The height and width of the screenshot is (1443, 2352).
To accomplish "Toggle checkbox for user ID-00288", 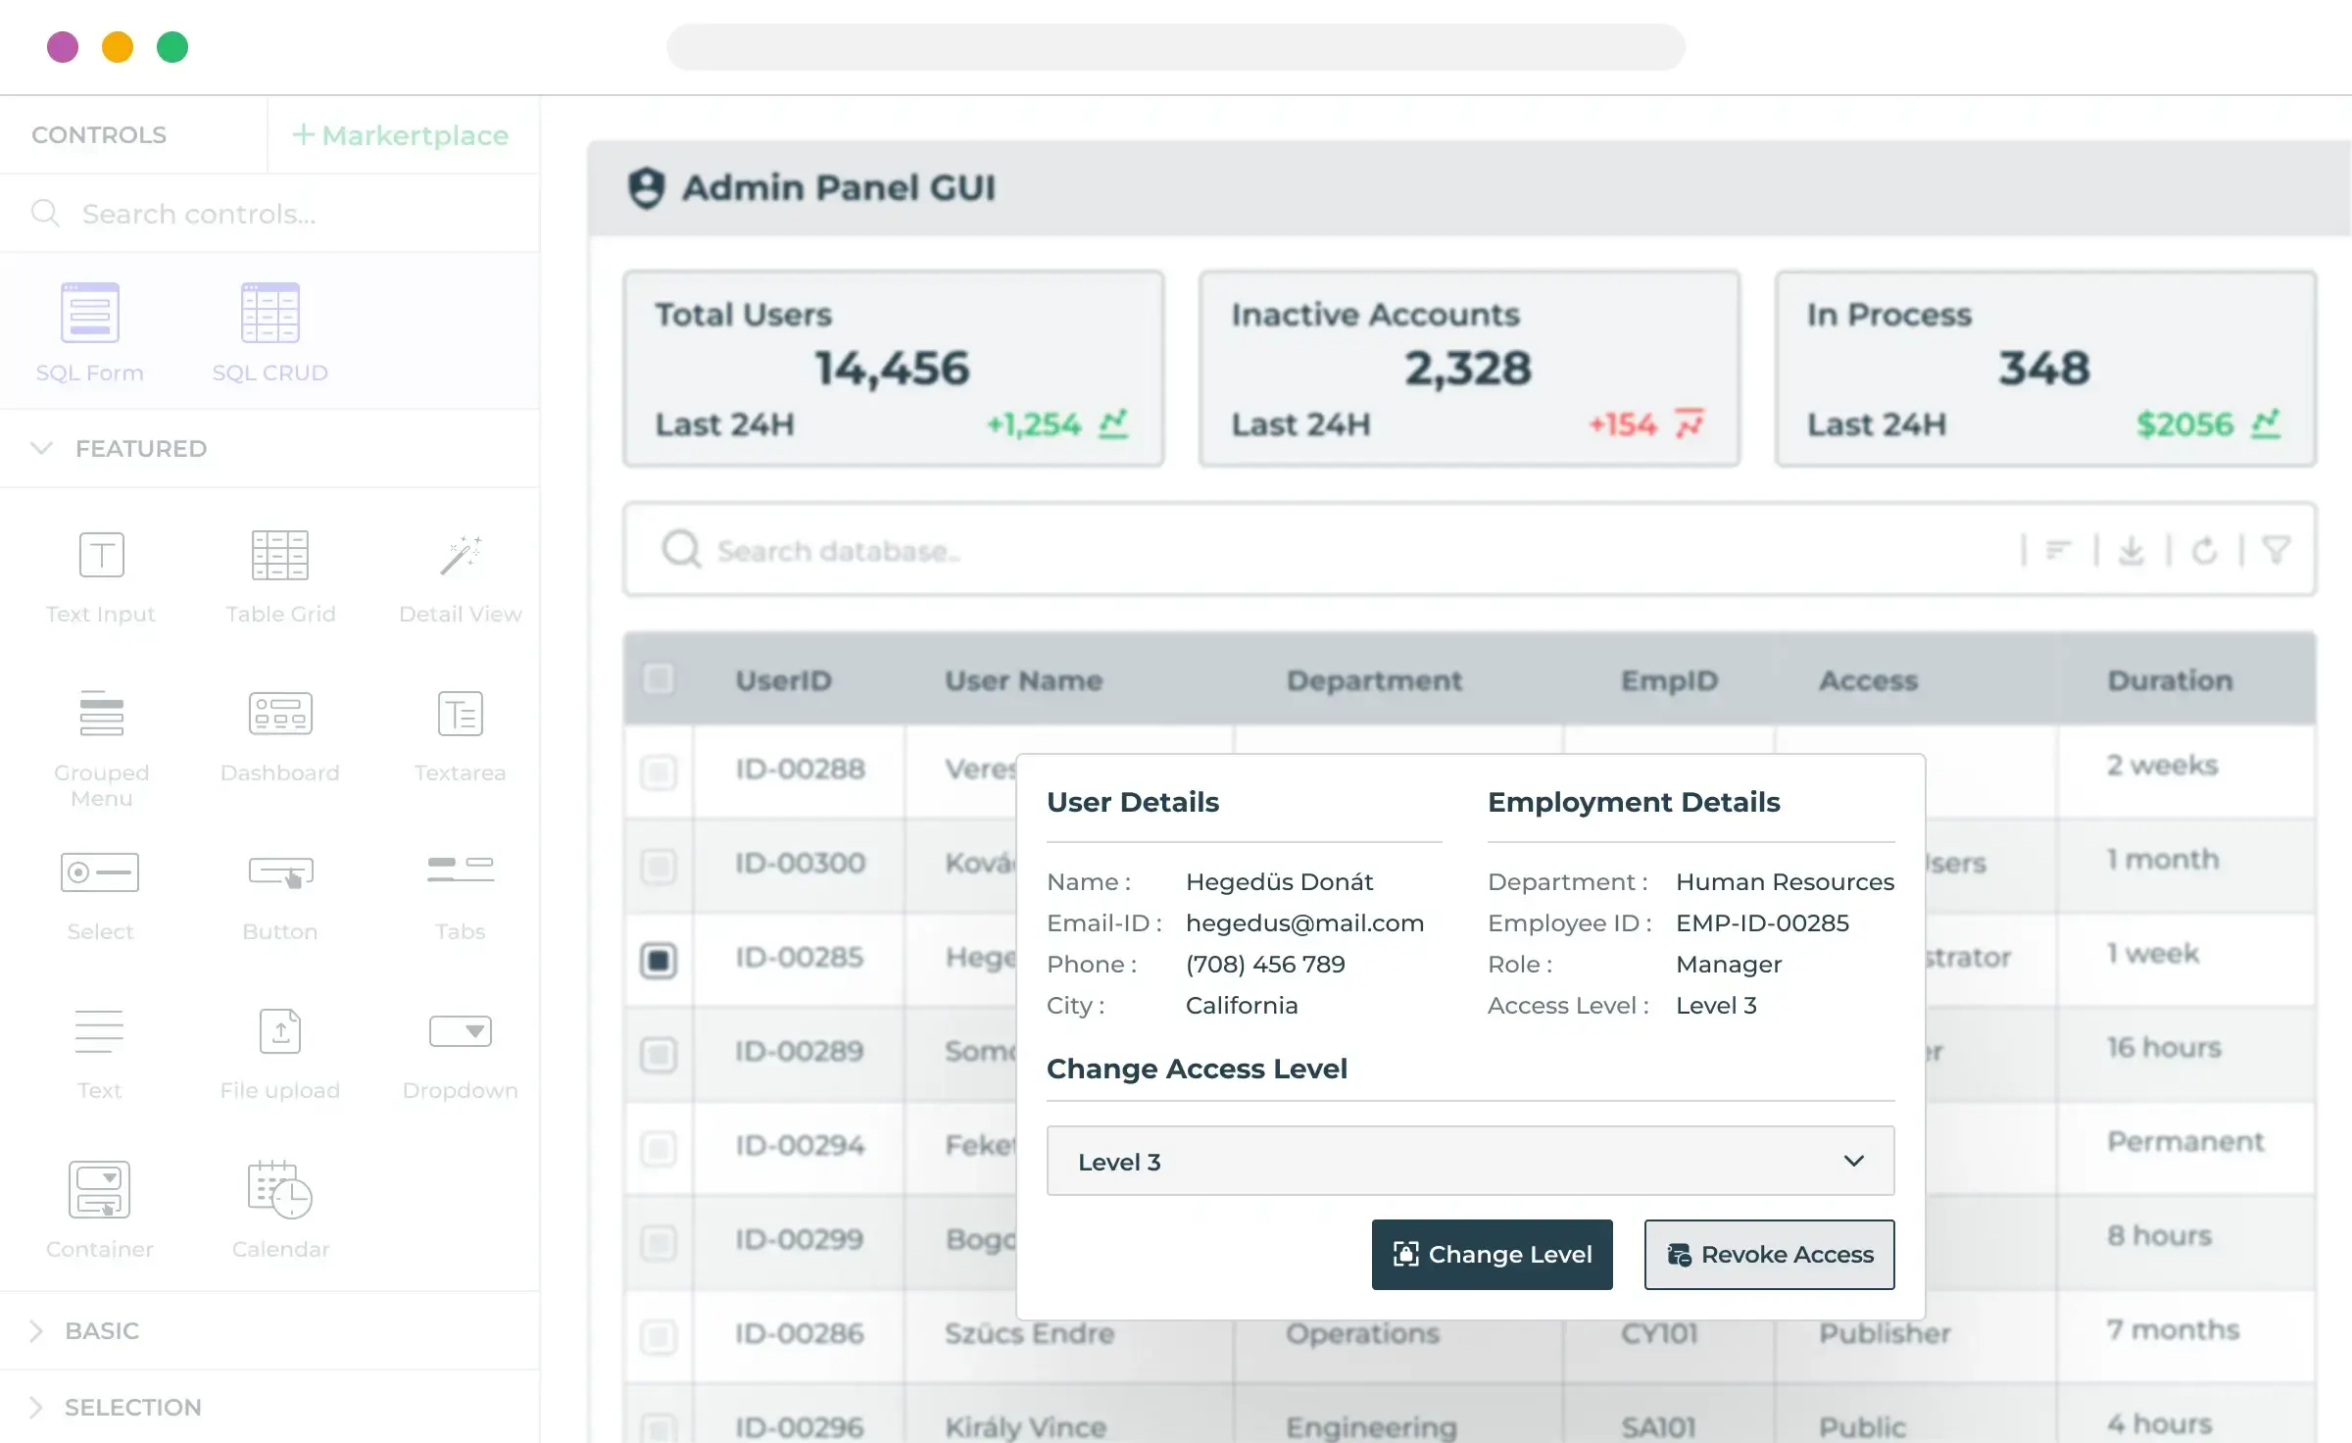I will (659, 766).
